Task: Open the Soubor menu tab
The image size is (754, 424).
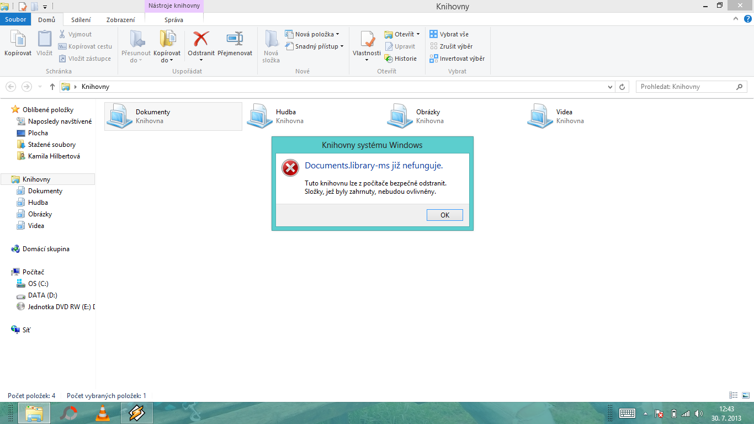Action: point(16,19)
